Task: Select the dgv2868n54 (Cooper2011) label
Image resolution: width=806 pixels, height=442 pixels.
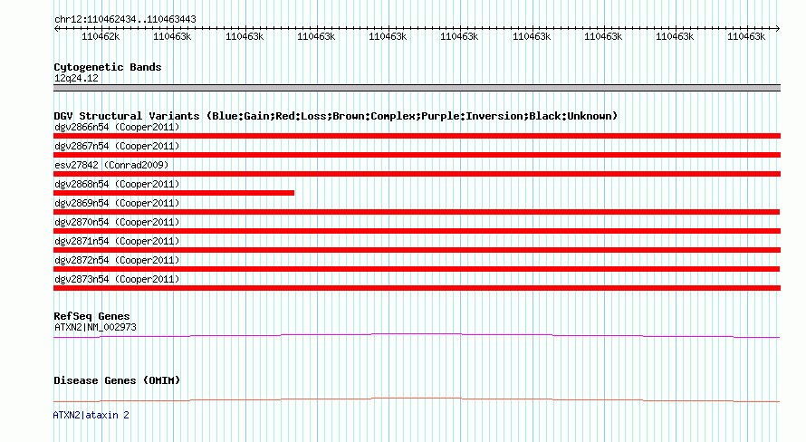Action: tap(117, 184)
